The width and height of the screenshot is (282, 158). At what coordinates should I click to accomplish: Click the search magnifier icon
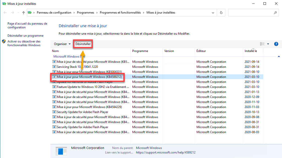(275, 13)
